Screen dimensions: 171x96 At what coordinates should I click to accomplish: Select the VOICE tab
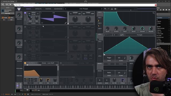click(x=28, y=9)
